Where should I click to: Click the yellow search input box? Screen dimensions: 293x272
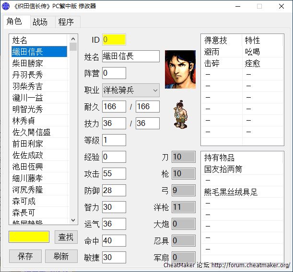click(x=29, y=237)
